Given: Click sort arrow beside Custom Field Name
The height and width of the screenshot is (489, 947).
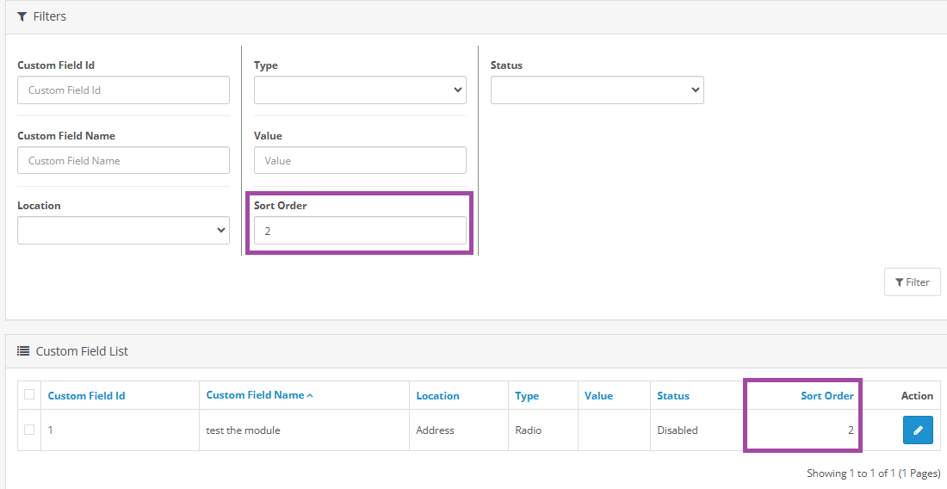Looking at the screenshot, I should (310, 395).
